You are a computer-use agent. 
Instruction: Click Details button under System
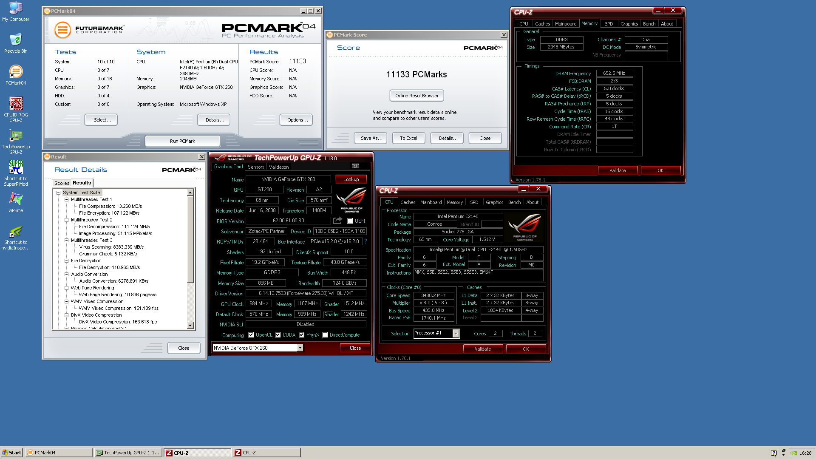214,120
